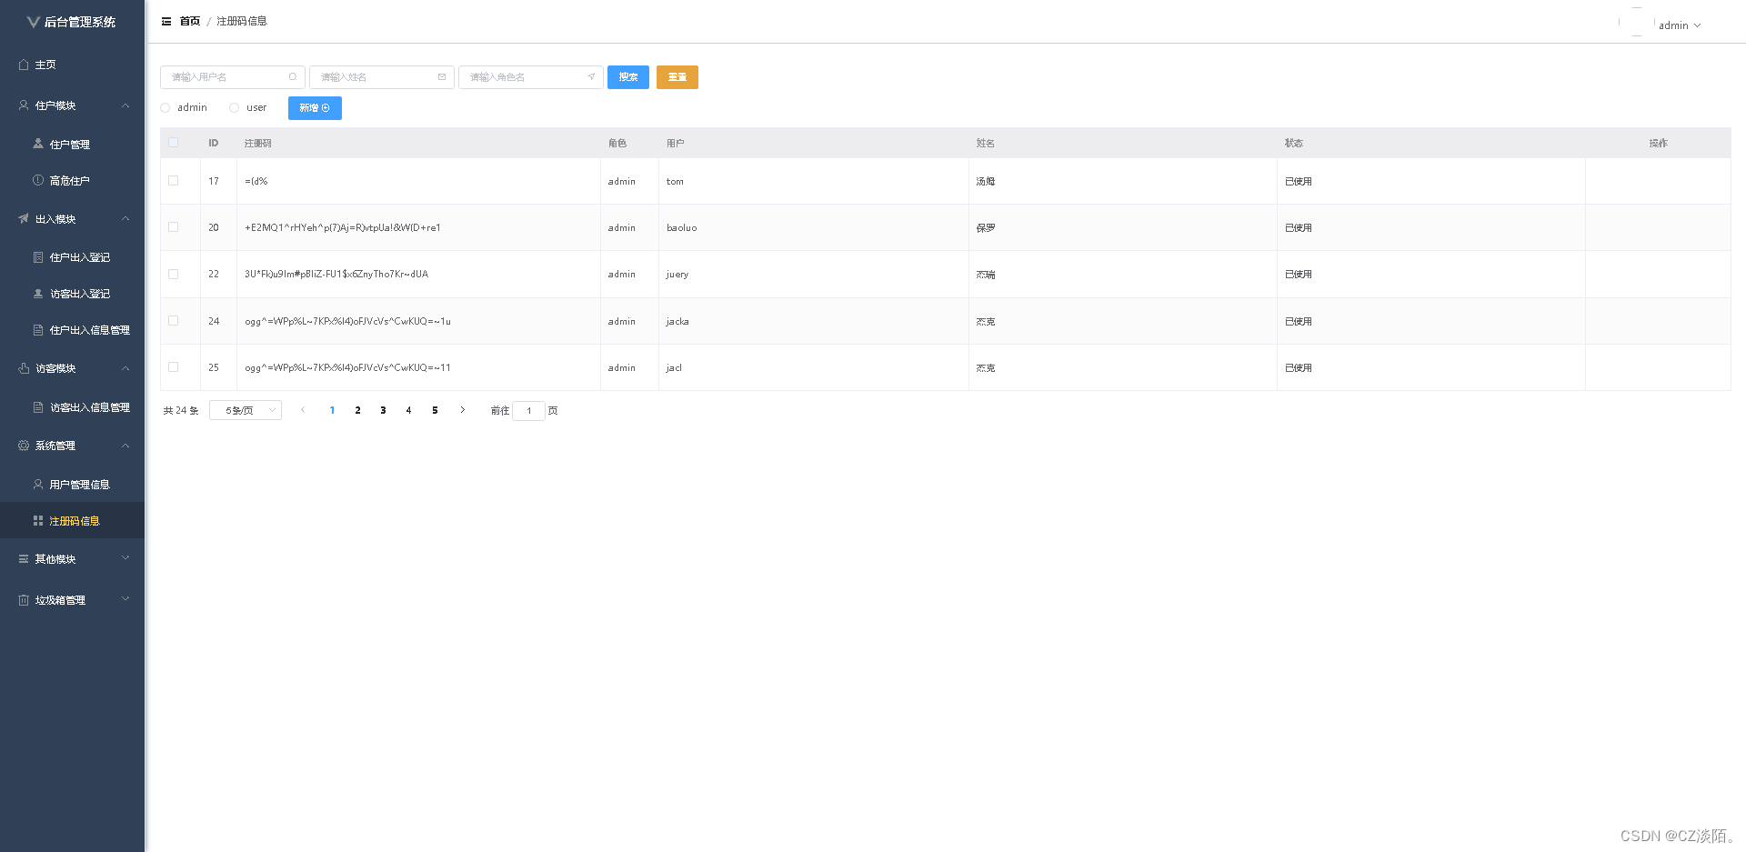Viewport: 1746px width, 852px height.
Task: Click 首页 breadcrumb link
Action: point(189,21)
